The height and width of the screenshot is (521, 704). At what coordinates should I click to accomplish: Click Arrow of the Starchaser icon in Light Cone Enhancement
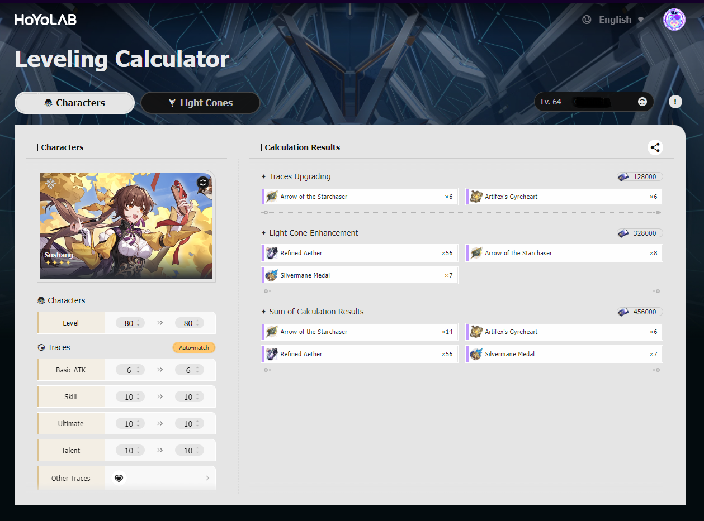(x=476, y=253)
